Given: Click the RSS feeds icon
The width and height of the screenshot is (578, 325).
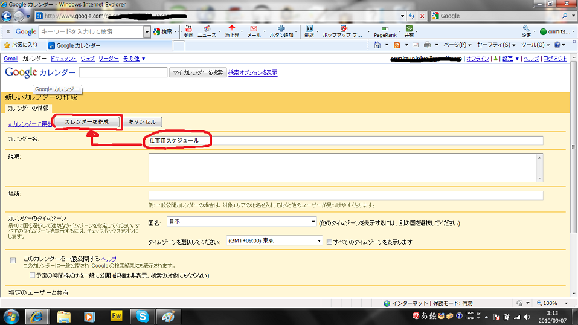Looking at the screenshot, I should click(397, 45).
